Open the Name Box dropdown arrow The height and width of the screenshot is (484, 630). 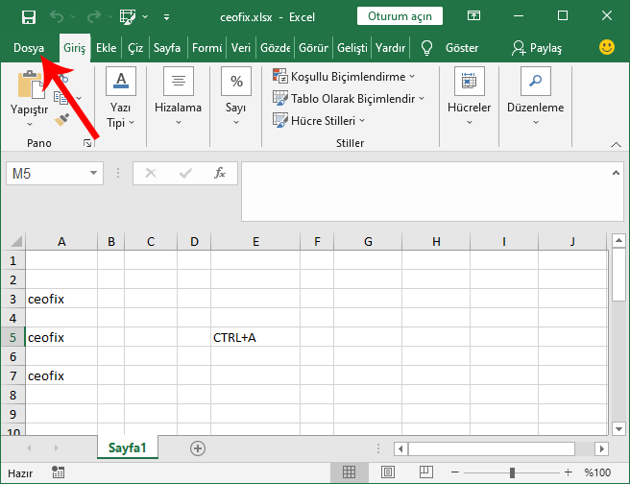93,173
